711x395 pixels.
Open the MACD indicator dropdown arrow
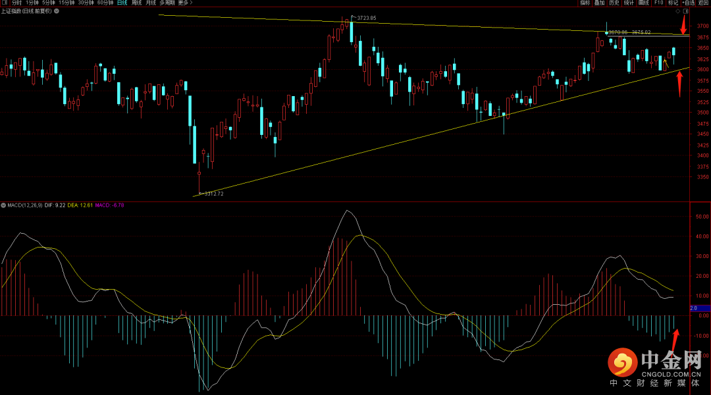(3, 205)
